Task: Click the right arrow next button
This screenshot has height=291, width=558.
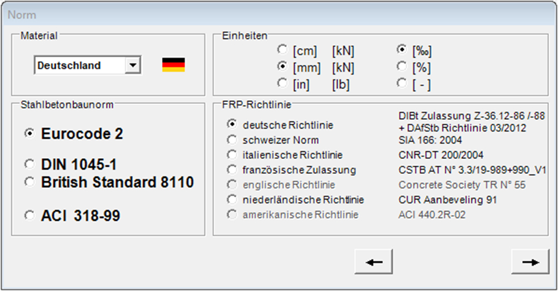Action: [x=530, y=262]
